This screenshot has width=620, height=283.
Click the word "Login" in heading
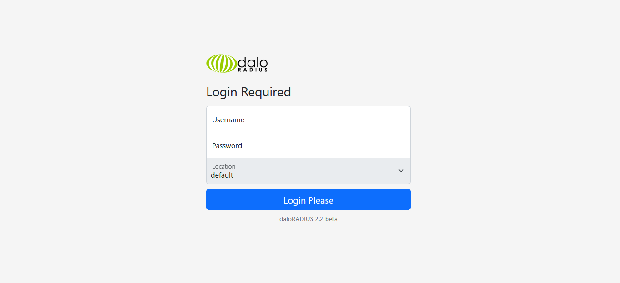tap(222, 93)
